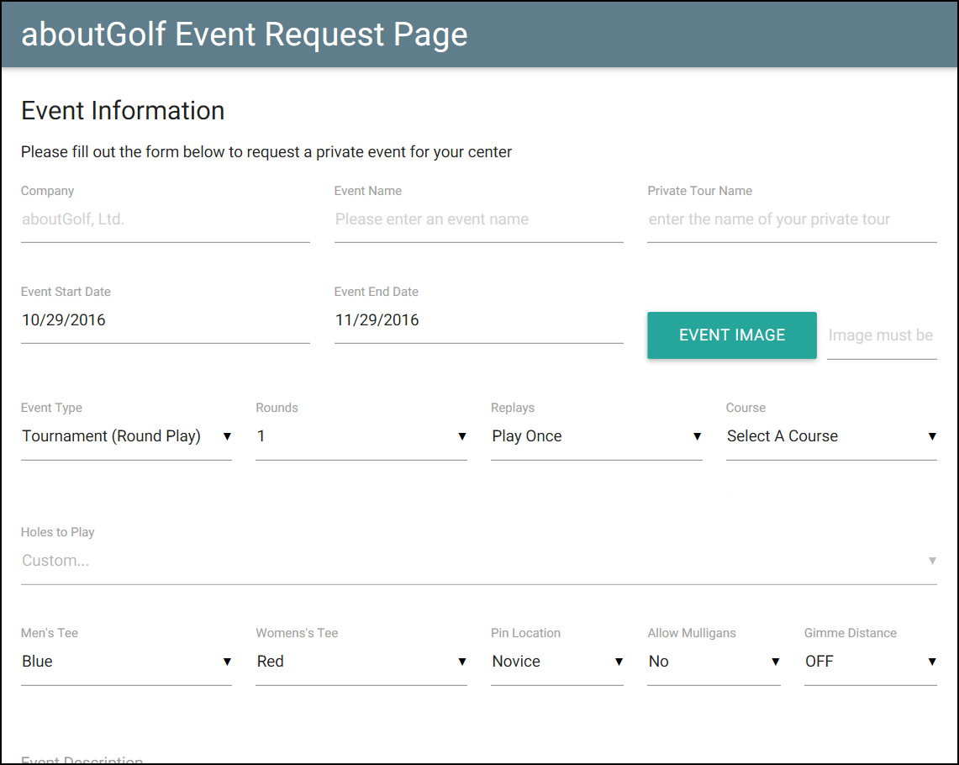Open the Rounds dropdown

tap(361, 436)
